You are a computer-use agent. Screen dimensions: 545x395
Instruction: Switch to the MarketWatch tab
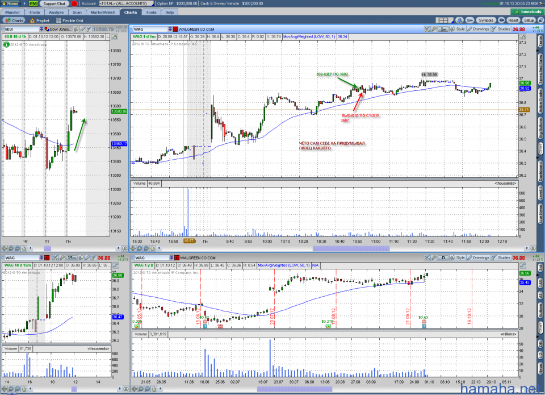click(103, 12)
